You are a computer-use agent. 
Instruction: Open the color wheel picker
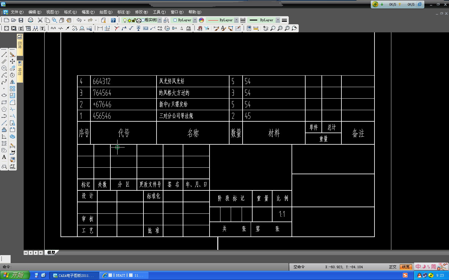pos(201,20)
